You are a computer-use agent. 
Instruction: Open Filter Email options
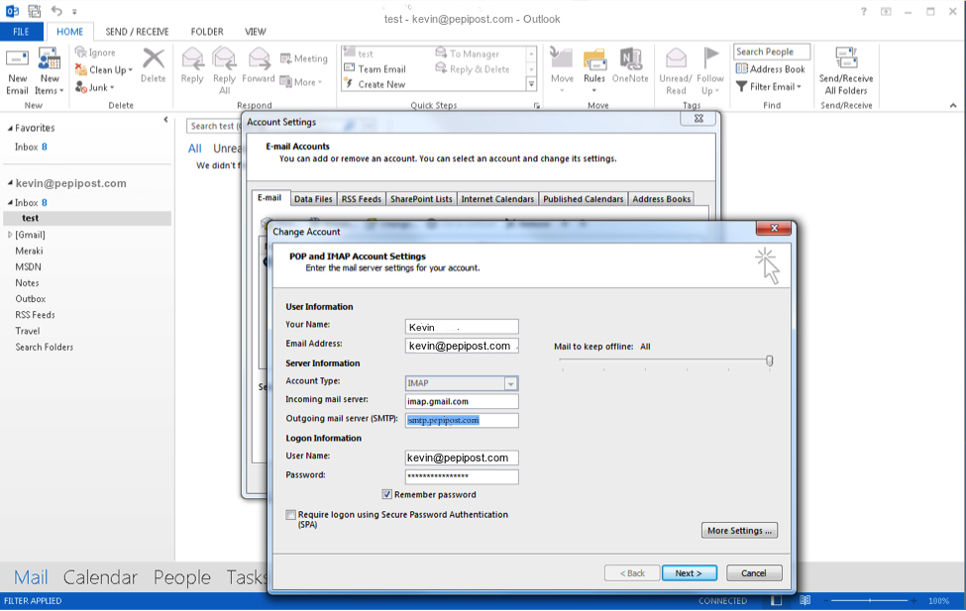click(x=768, y=87)
